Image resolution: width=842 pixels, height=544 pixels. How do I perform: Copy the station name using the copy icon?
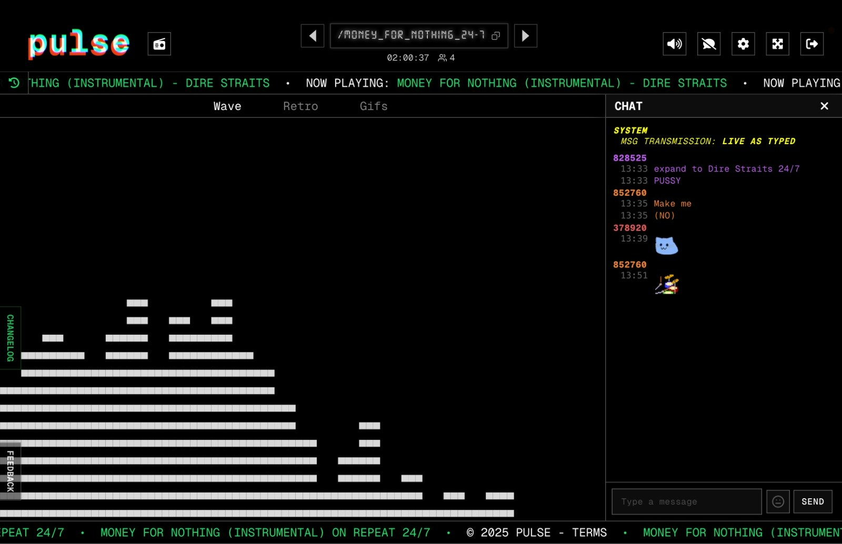(x=495, y=35)
